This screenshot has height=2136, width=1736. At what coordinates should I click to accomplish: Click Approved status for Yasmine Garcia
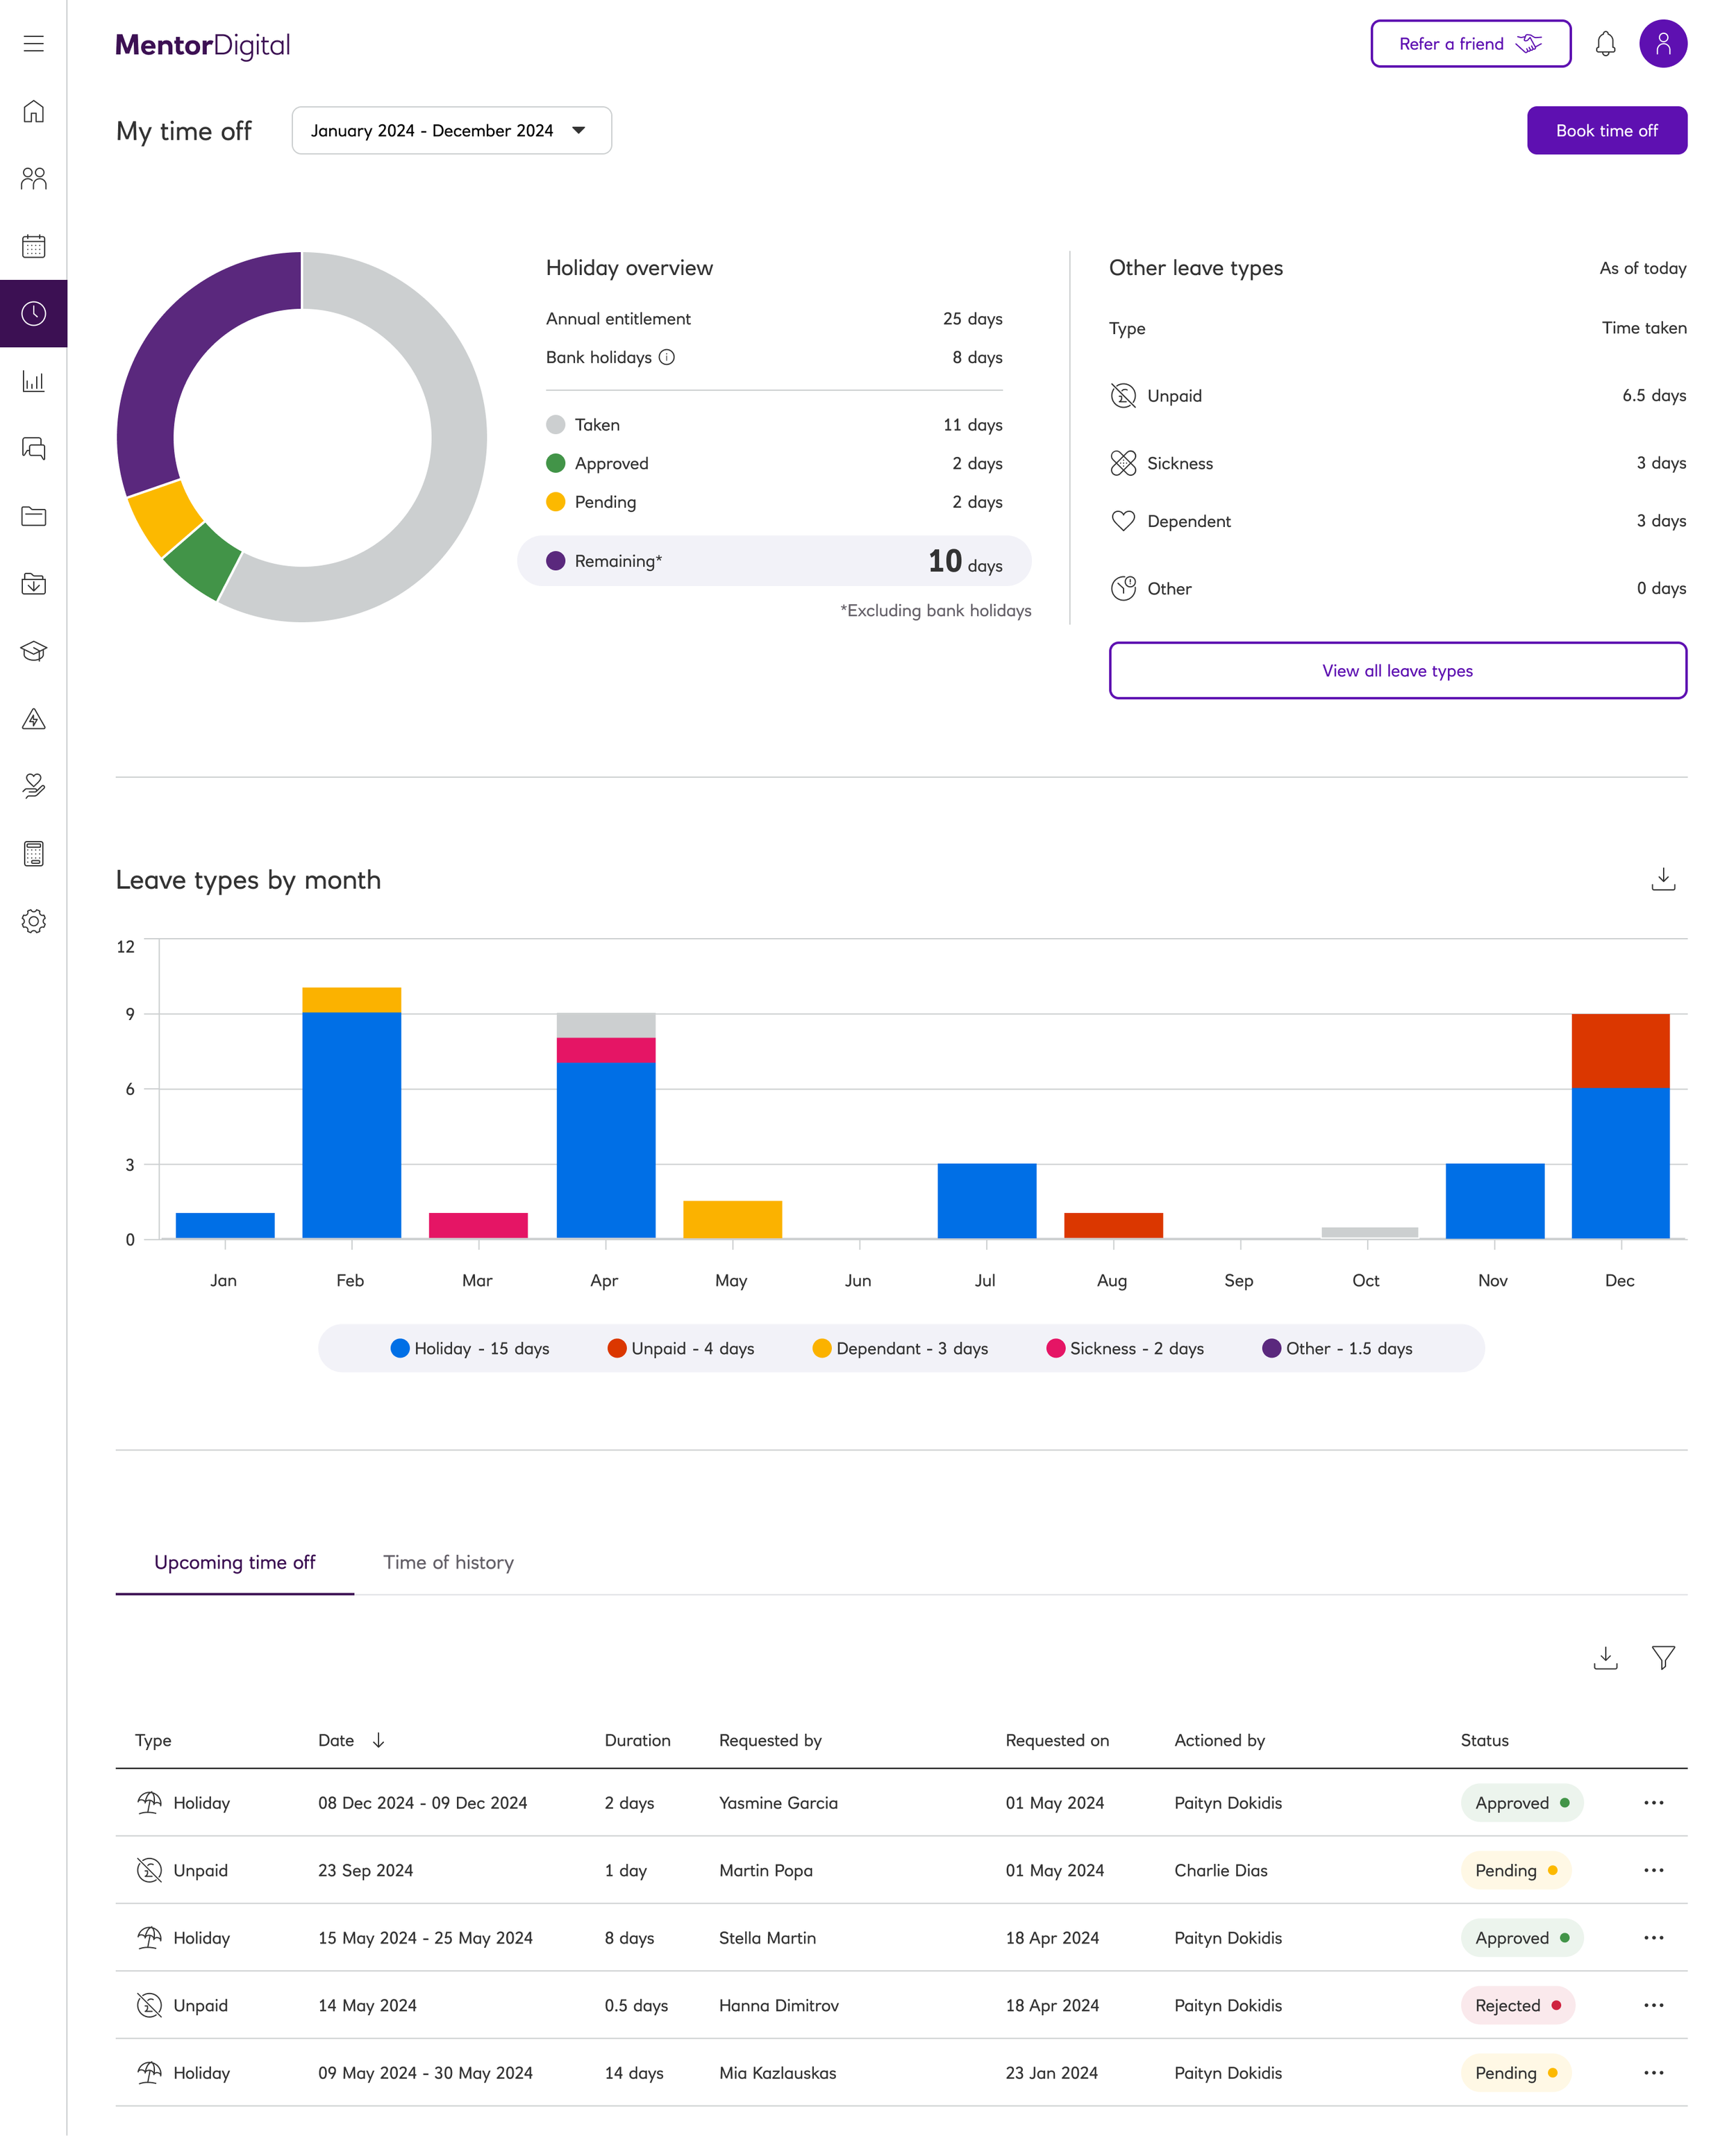(x=1521, y=1803)
